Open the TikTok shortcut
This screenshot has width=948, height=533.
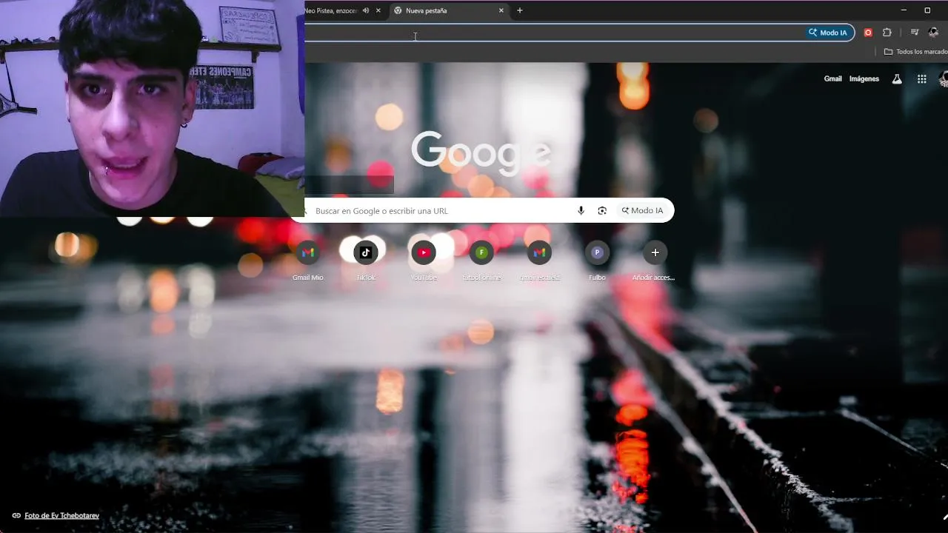click(x=365, y=252)
